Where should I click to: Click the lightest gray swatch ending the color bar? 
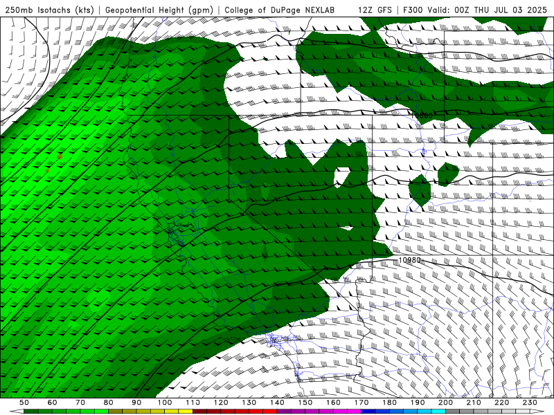pos(523,412)
